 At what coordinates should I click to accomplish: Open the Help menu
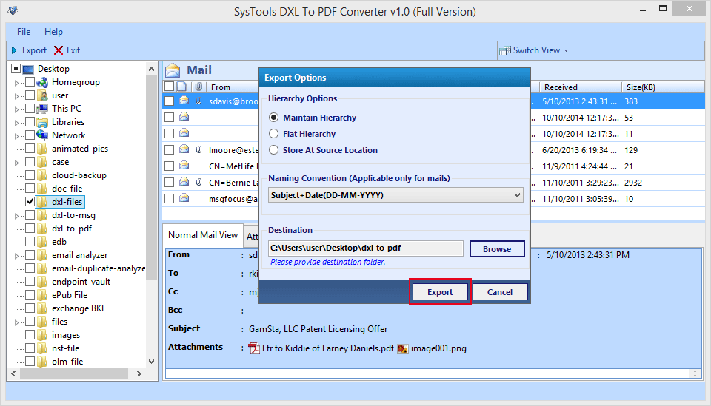pos(53,32)
